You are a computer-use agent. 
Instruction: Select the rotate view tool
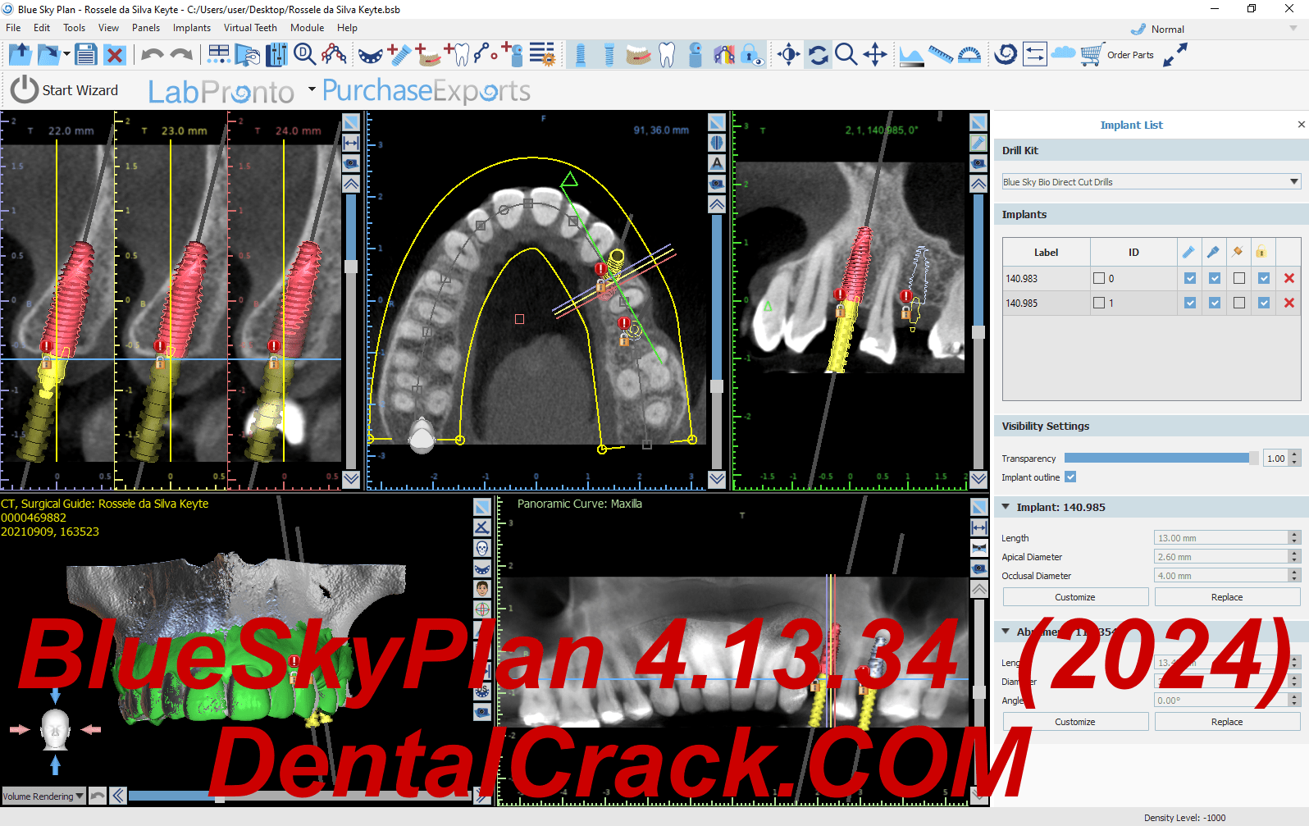(818, 55)
